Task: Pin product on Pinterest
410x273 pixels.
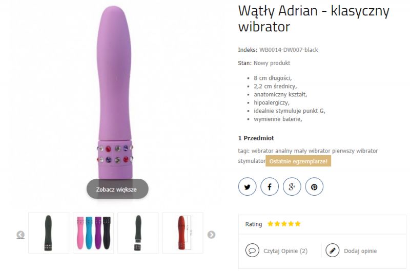Action: coord(314,186)
